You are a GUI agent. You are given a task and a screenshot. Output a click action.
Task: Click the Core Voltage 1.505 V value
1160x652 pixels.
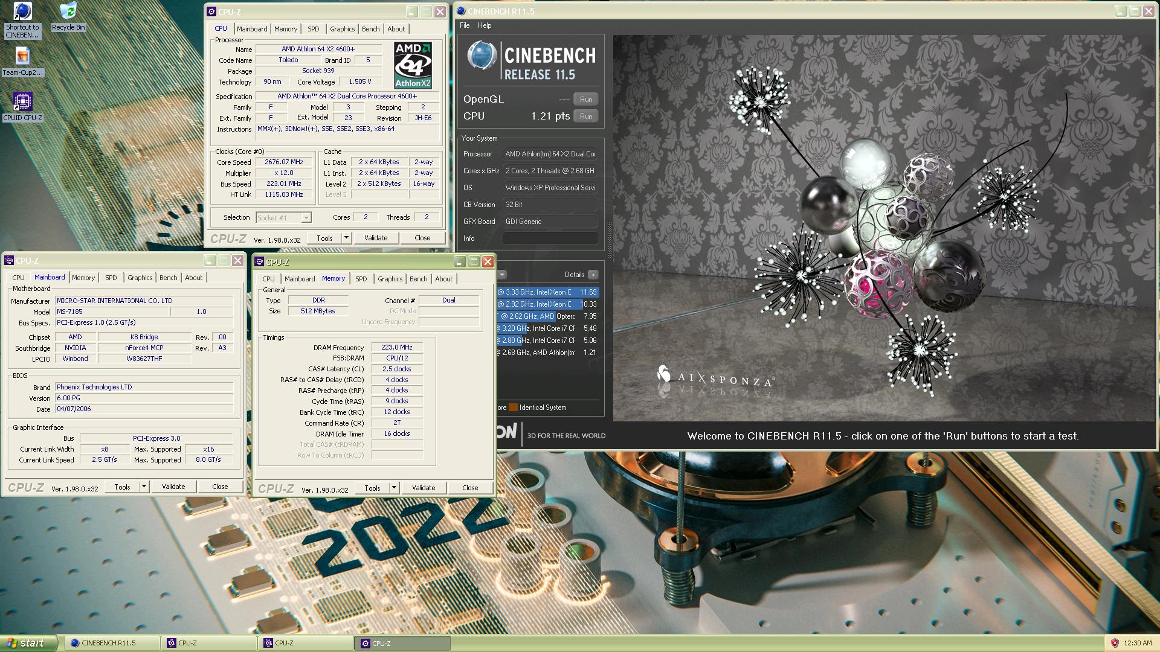361,81
